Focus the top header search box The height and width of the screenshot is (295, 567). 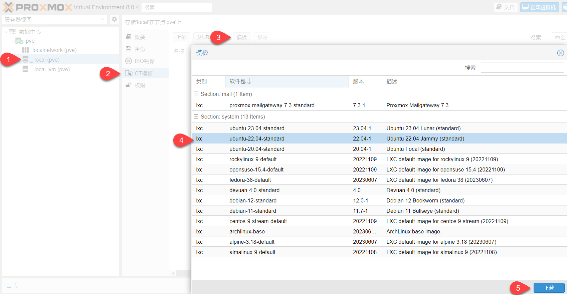[177, 7]
